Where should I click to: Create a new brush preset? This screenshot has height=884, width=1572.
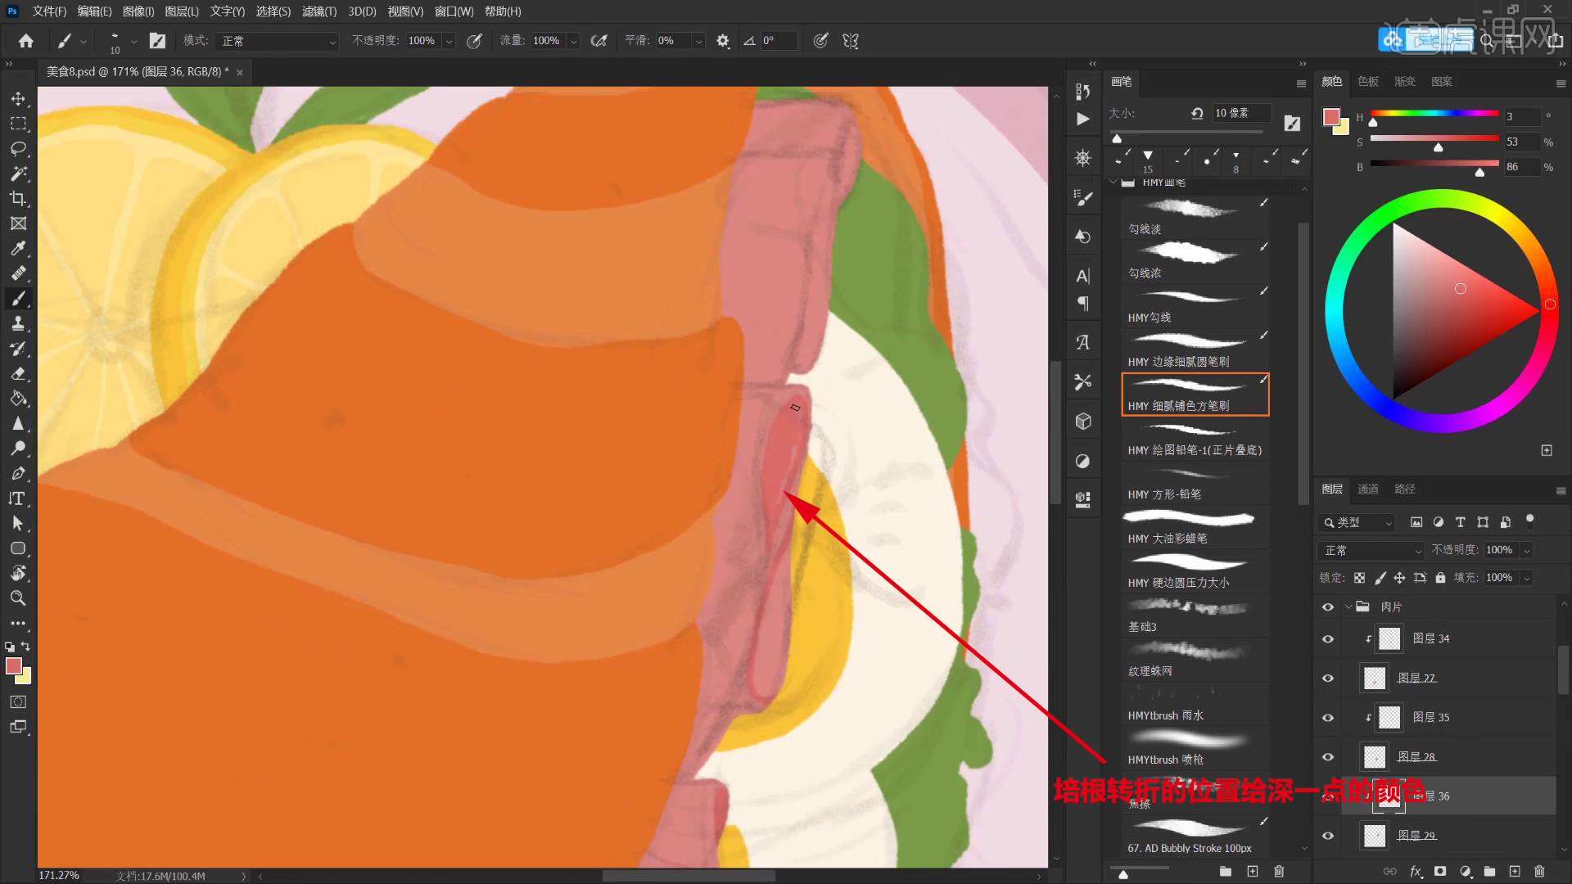(x=1253, y=872)
